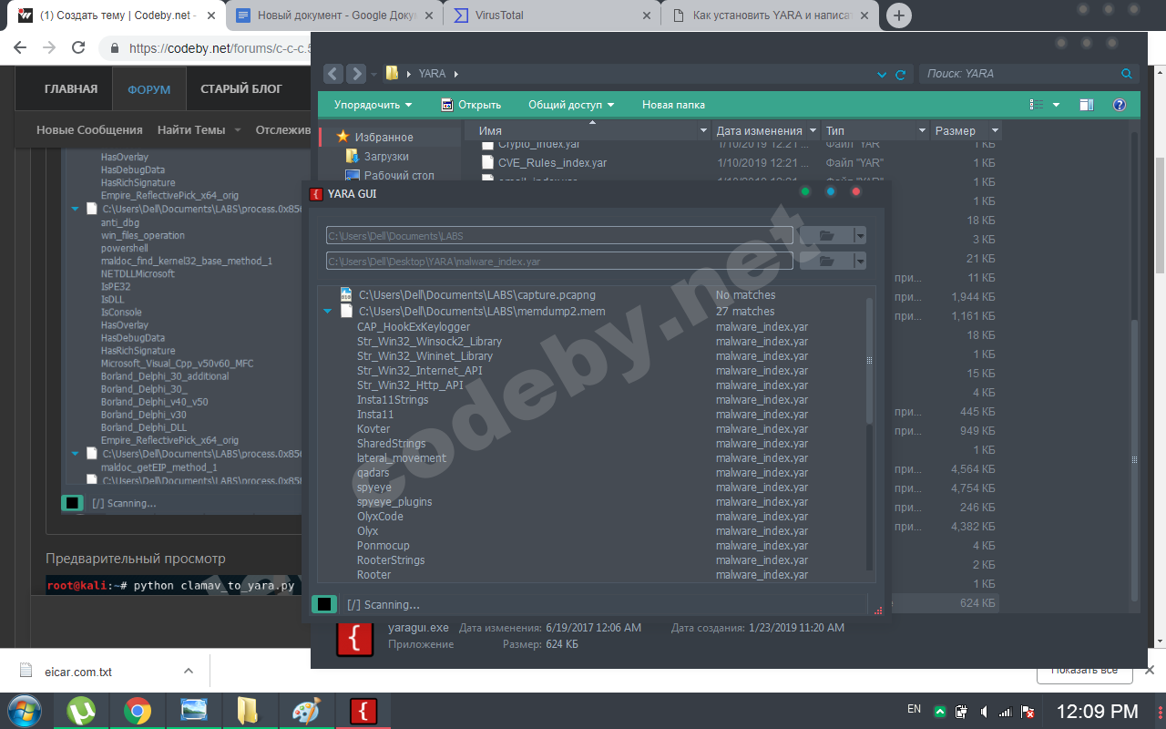The height and width of the screenshot is (729, 1166).
Task: Open the Дата изменения column filter dropdown
Action: click(812, 131)
